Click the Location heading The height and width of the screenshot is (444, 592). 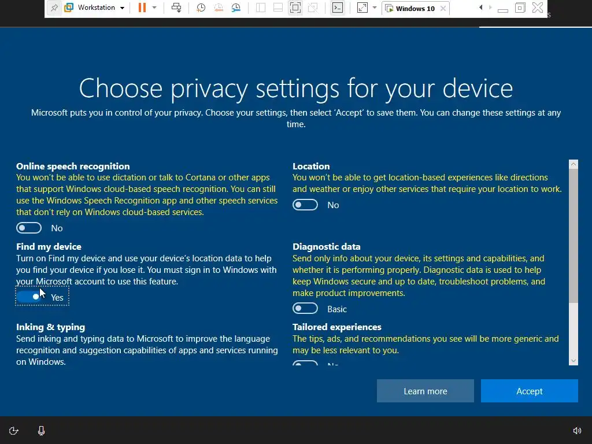(x=311, y=166)
